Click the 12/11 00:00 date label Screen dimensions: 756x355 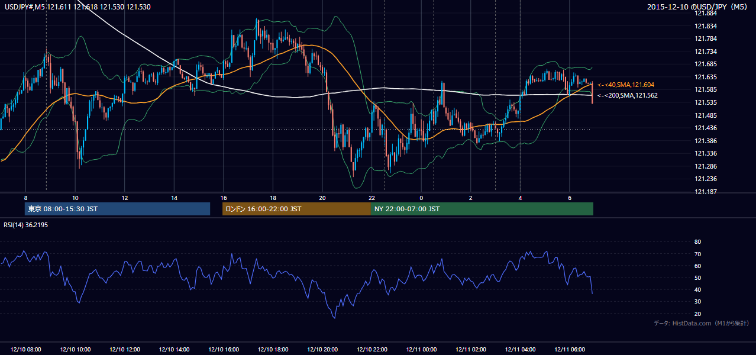(x=421, y=350)
